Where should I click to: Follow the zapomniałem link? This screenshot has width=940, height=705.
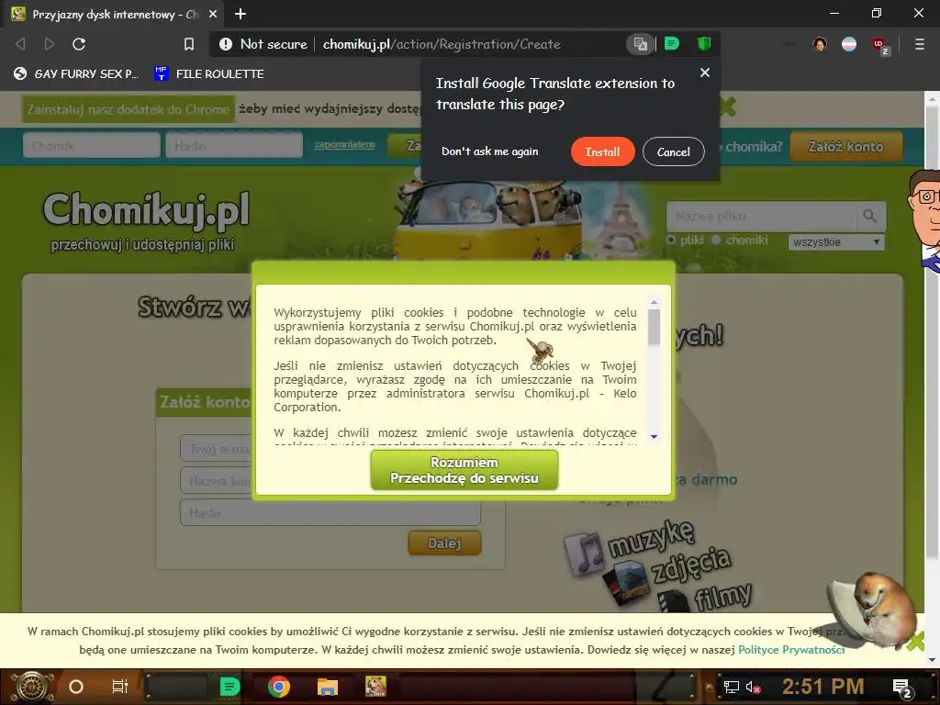(345, 145)
